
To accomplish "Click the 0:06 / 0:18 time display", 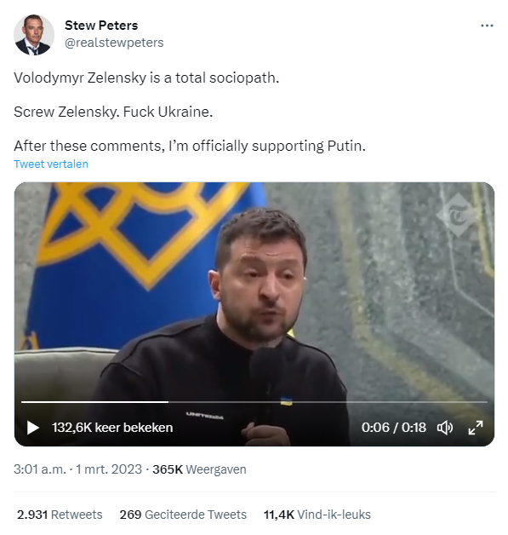I will (394, 428).
